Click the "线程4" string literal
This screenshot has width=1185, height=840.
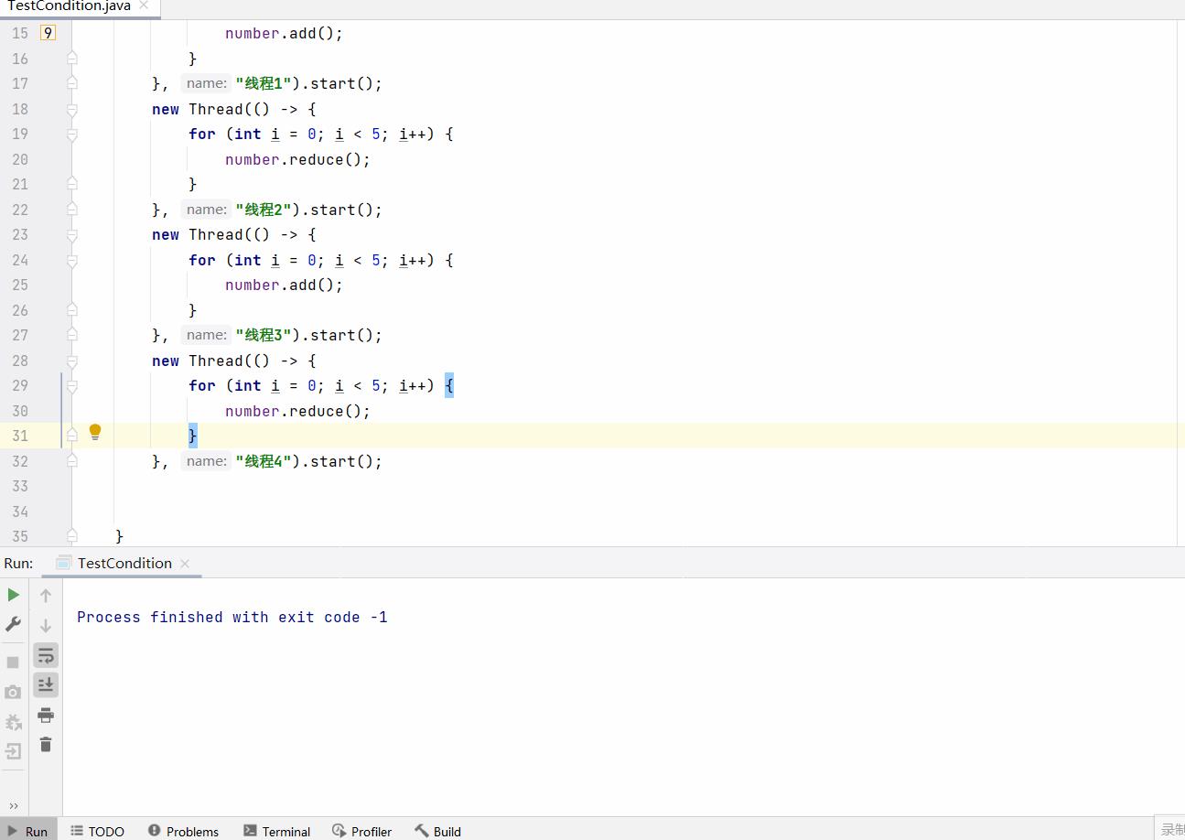[263, 461]
